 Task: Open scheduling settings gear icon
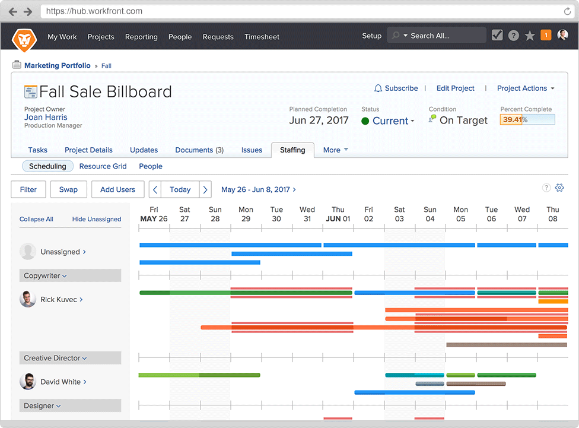pos(559,188)
